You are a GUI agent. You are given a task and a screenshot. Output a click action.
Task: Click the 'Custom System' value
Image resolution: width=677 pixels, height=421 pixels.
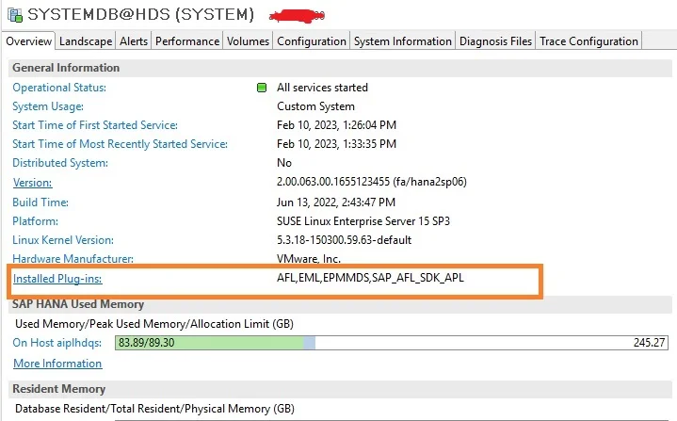(315, 106)
